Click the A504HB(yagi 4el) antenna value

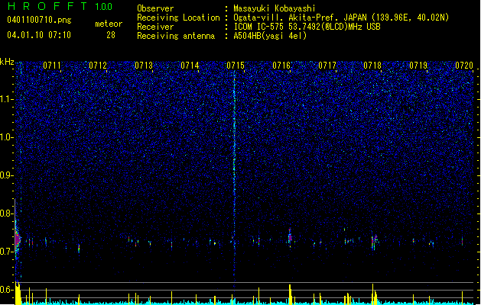(270, 36)
